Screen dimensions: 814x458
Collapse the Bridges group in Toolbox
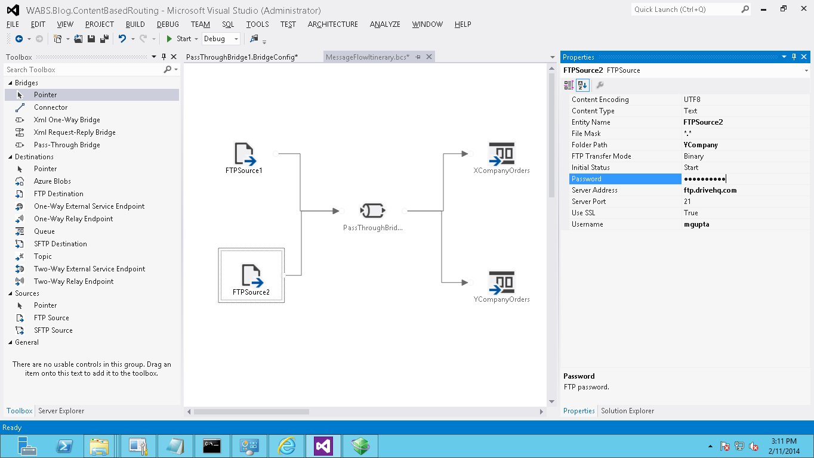[10, 83]
